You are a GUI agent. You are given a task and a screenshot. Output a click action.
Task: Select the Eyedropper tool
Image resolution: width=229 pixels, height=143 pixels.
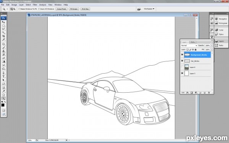[x=3, y=92]
